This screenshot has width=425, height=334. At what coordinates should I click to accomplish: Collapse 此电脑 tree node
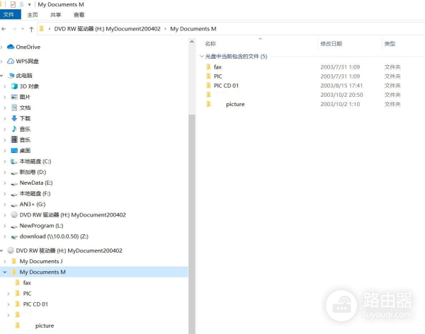click(2, 75)
